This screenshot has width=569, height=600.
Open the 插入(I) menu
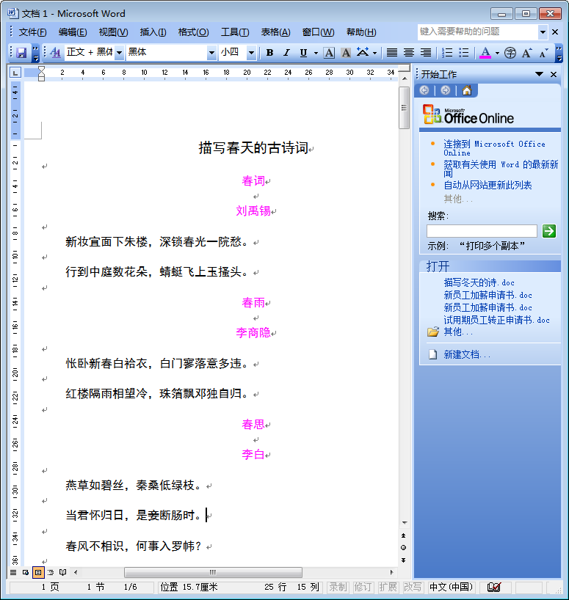(153, 32)
